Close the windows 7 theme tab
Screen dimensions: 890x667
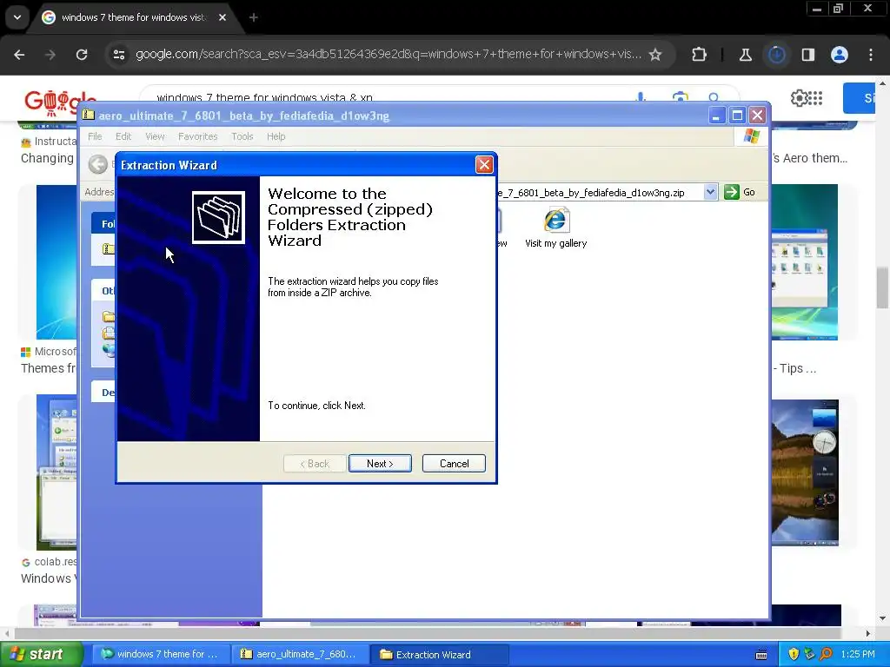222,17
